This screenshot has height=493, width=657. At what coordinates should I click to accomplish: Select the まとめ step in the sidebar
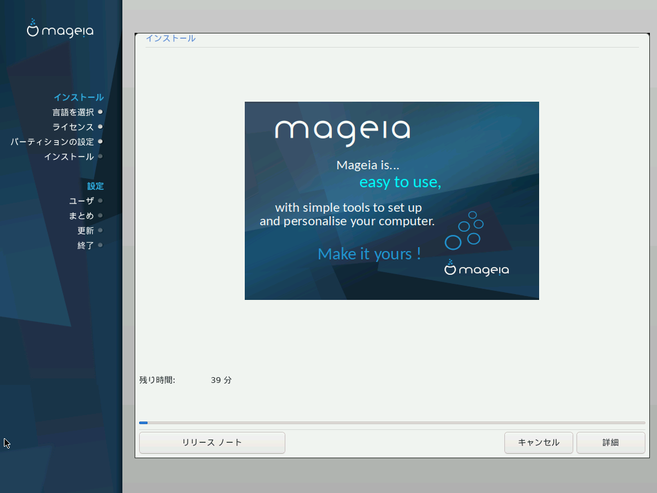[x=81, y=216]
